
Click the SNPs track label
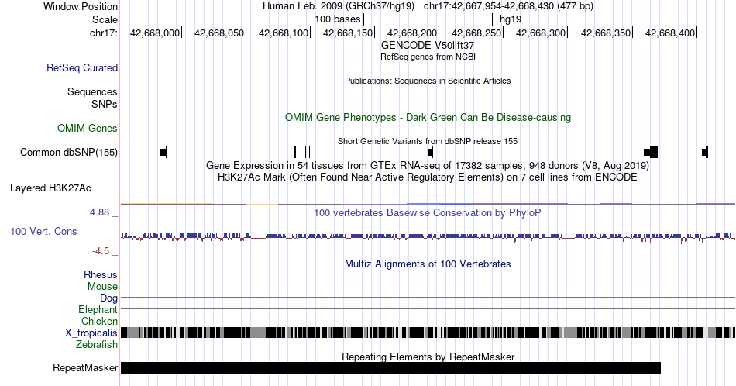coord(105,104)
